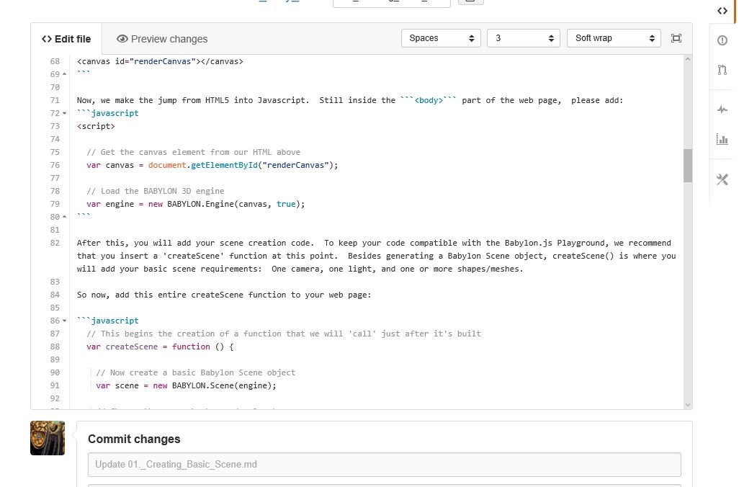The width and height of the screenshot is (739, 487).
Task: Click line number 88 in gutter
Action: pyautogui.click(x=55, y=347)
